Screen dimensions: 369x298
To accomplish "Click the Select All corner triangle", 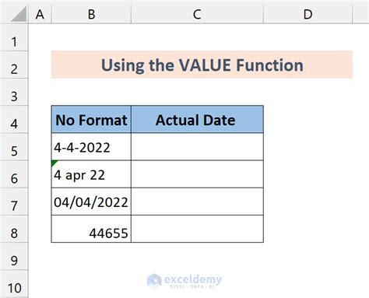I will (19, 14).
